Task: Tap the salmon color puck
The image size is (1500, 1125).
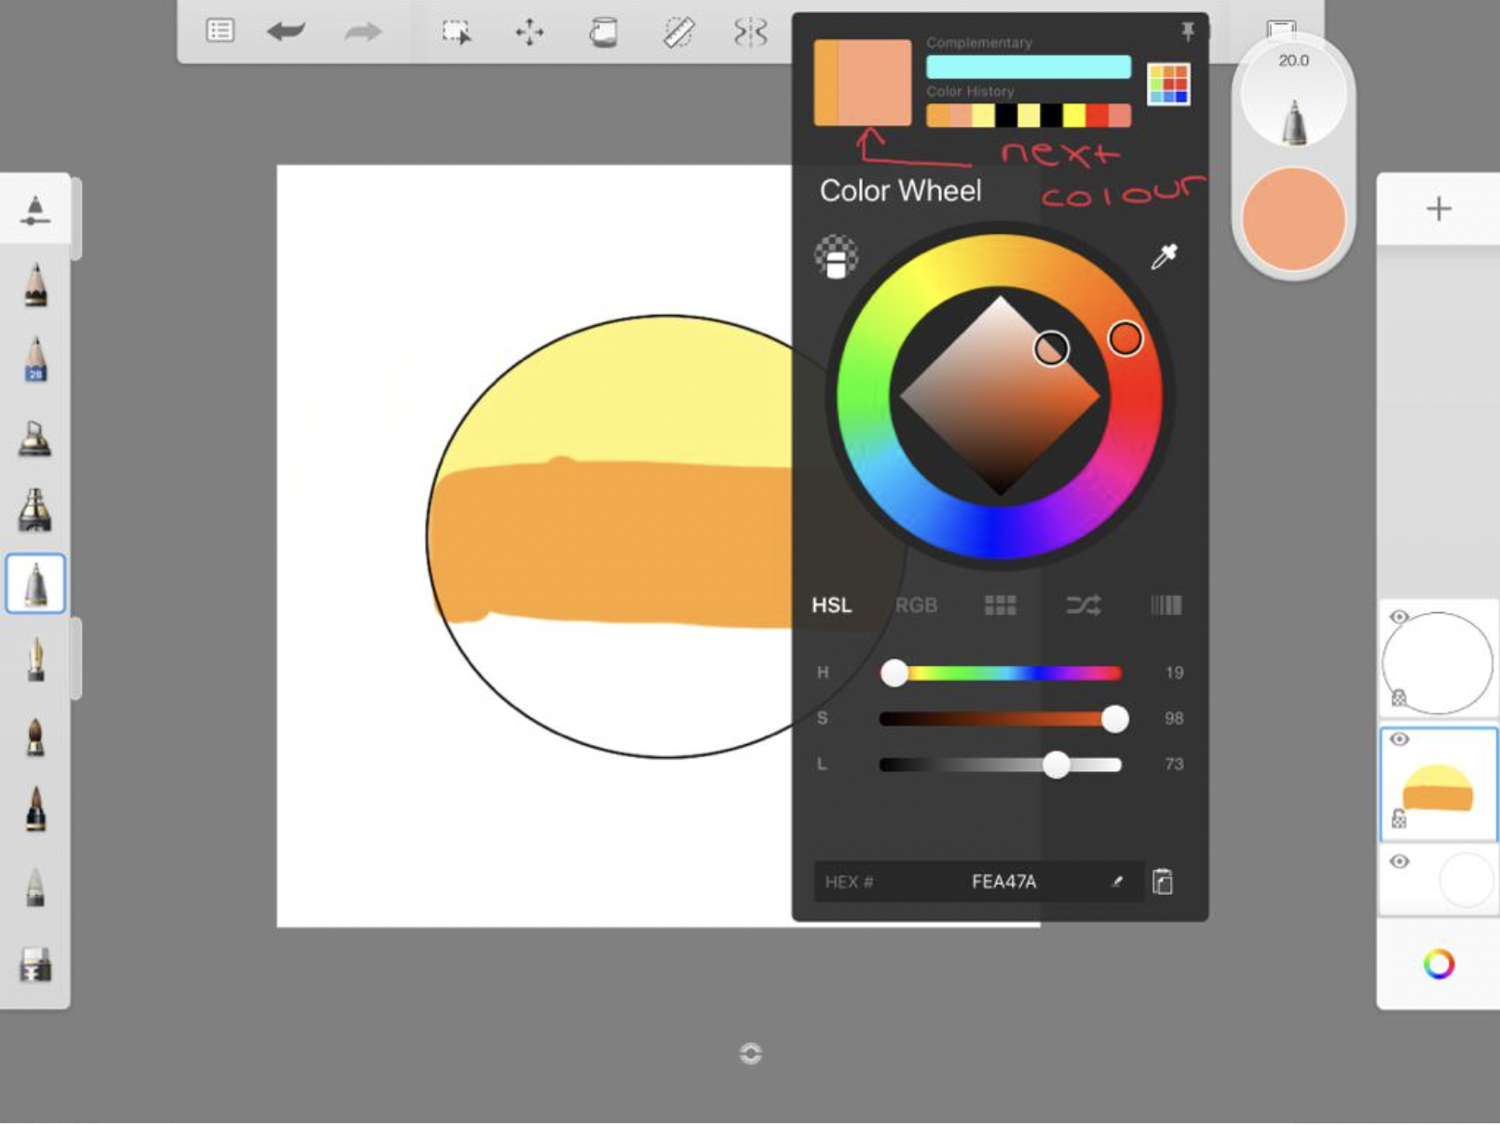Action: (x=1293, y=220)
